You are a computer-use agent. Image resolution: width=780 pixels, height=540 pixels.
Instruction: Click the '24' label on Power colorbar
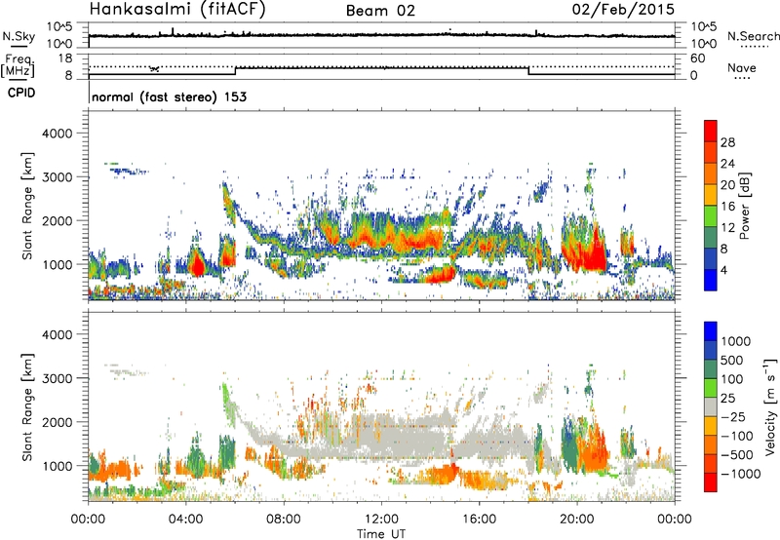727,164
